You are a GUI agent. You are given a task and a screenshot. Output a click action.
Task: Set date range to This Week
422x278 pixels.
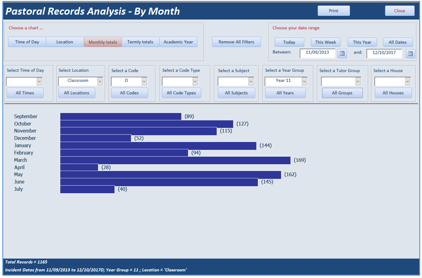326,42
